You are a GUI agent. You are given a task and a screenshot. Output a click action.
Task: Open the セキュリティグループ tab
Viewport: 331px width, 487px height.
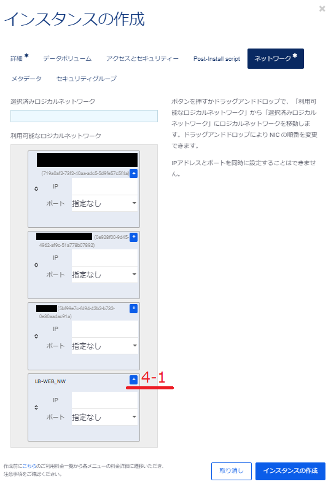pyautogui.click(x=87, y=79)
